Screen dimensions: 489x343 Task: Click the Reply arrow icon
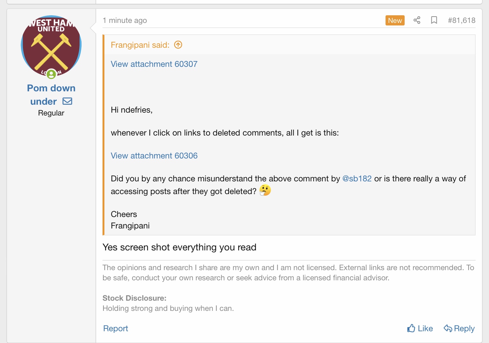[448, 328]
